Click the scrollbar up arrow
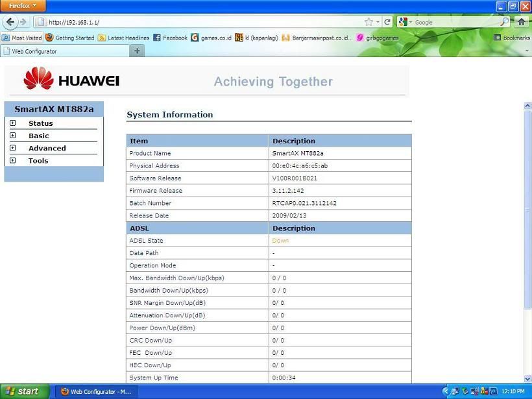 [527, 106]
